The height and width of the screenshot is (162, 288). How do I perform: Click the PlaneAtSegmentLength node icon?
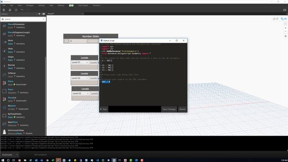[4, 34]
